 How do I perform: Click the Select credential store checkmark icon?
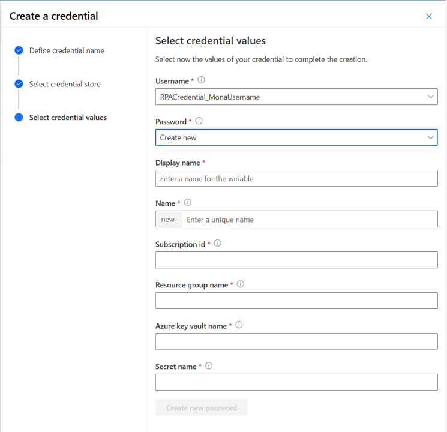pyautogui.click(x=19, y=84)
